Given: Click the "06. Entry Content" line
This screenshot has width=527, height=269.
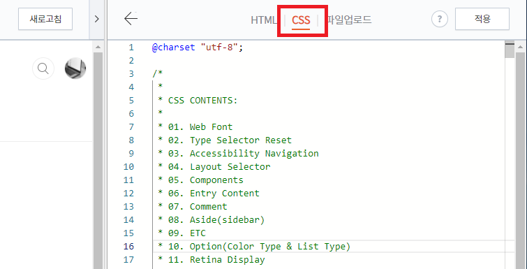Looking at the screenshot, I should click(209, 194).
